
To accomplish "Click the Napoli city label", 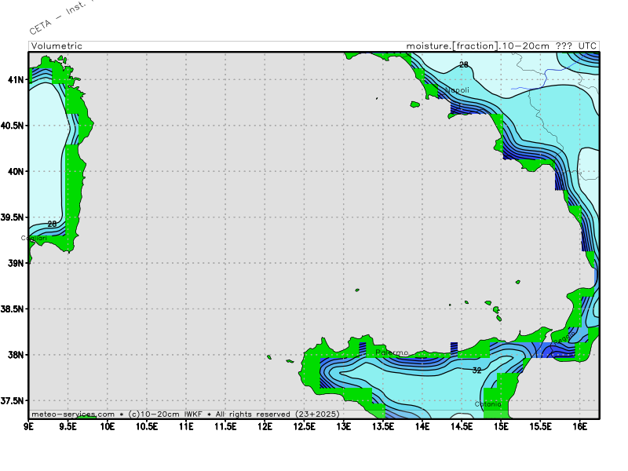I will (457, 90).
